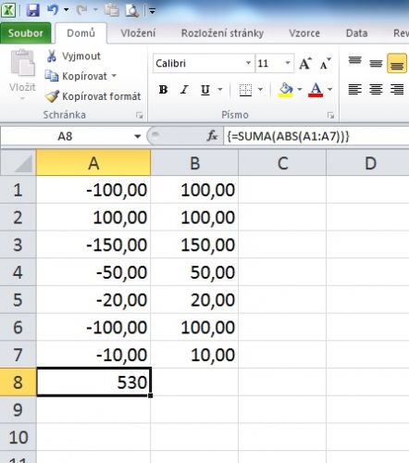Decrease font size with small A icon
409x463 pixels.
(325, 63)
